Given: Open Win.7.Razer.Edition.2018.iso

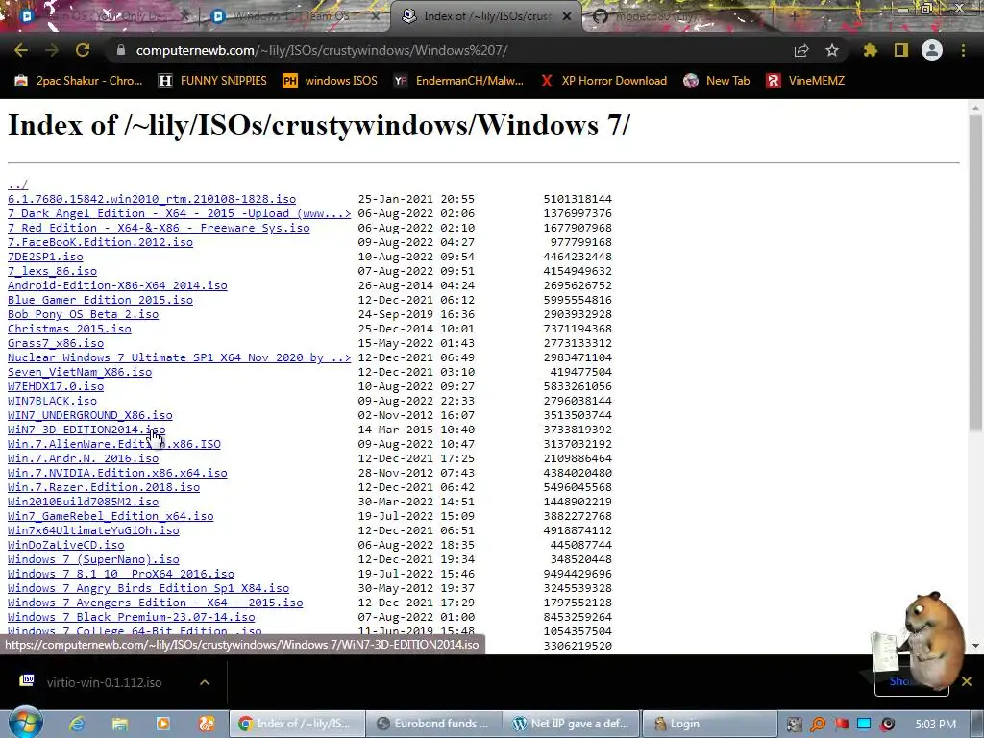Looking at the screenshot, I should [104, 487].
